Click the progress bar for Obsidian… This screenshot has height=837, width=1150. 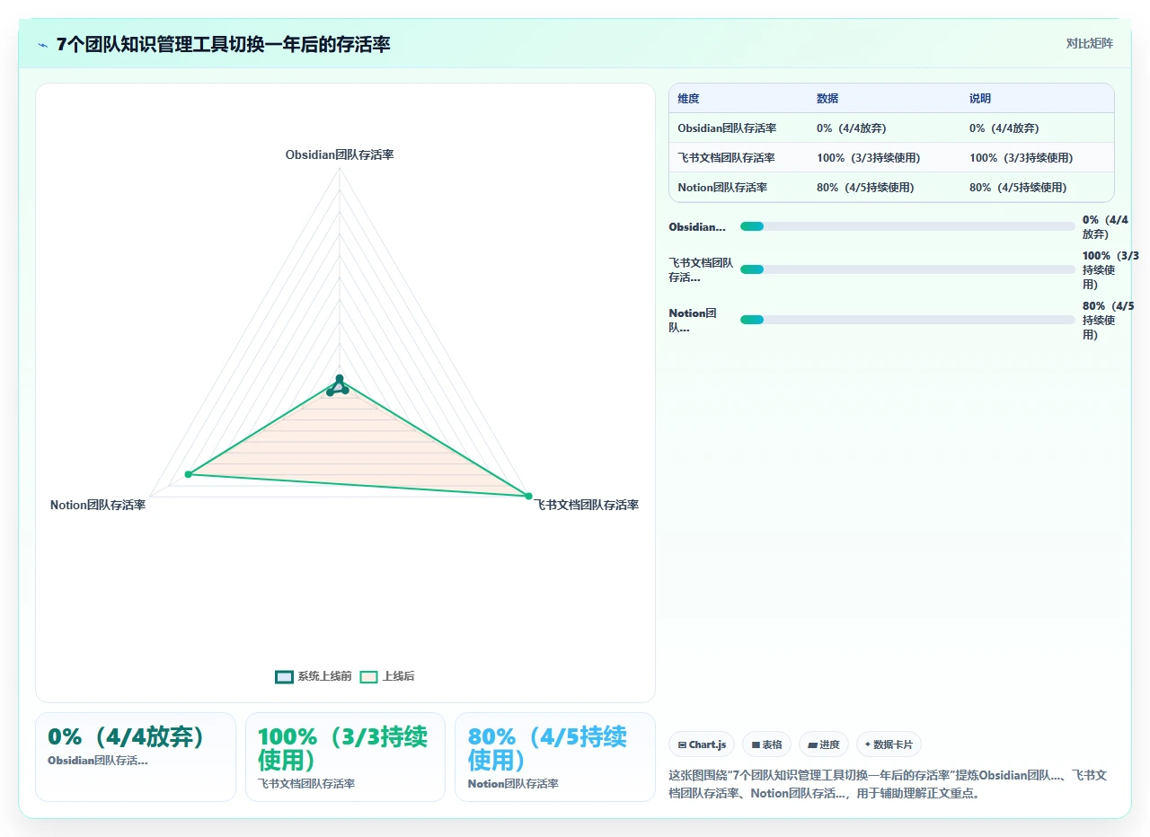907,226
